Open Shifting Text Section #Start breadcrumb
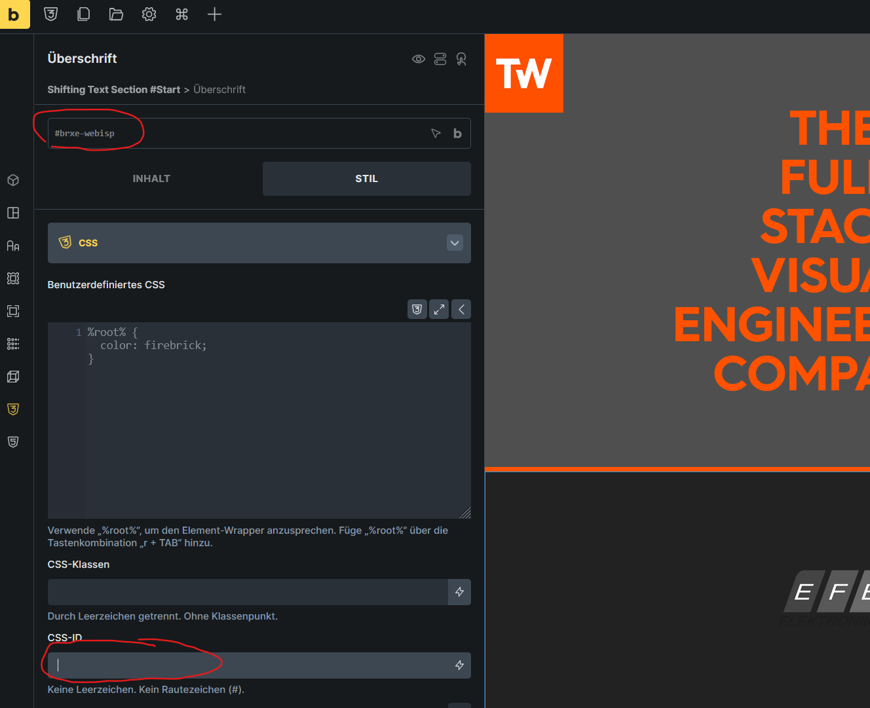The height and width of the screenshot is (708, 870). click(x=113, y=90)
